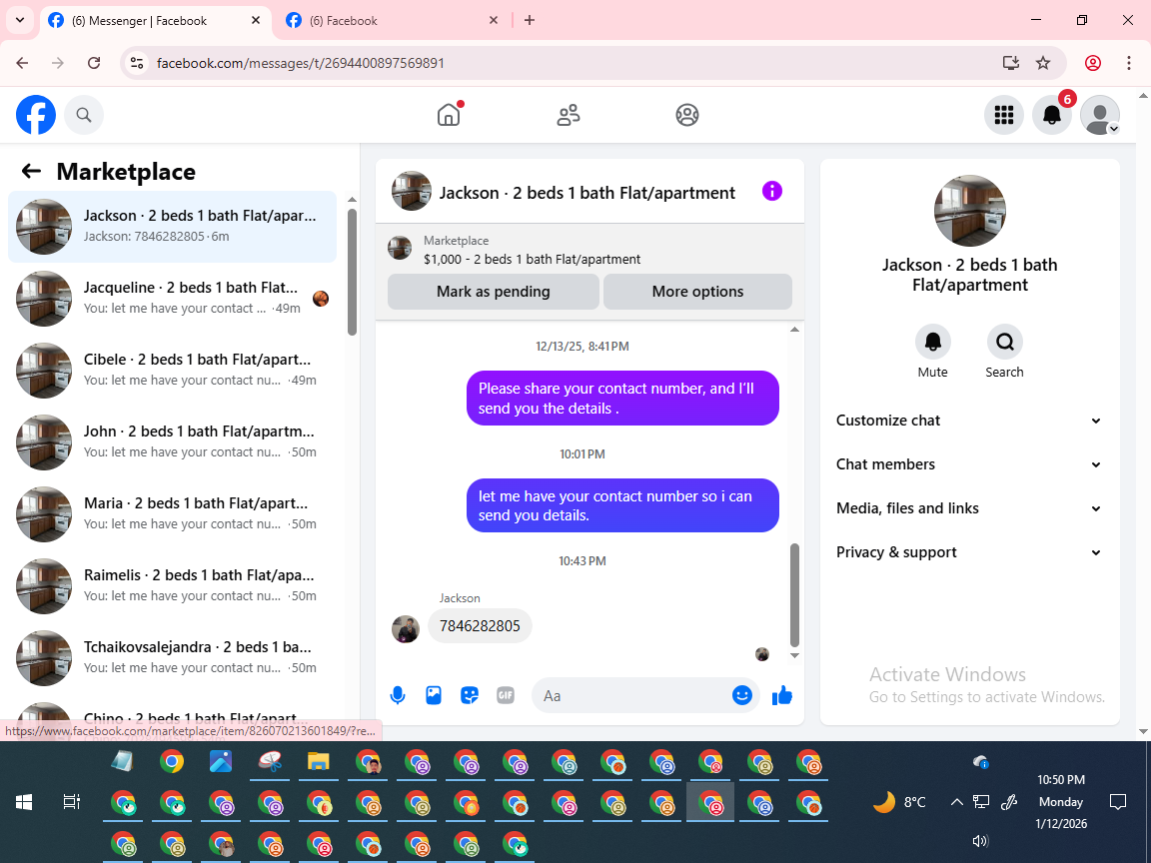Open Chrome profile icon in toolbar
The image size is (1151, 863).
1093,63
